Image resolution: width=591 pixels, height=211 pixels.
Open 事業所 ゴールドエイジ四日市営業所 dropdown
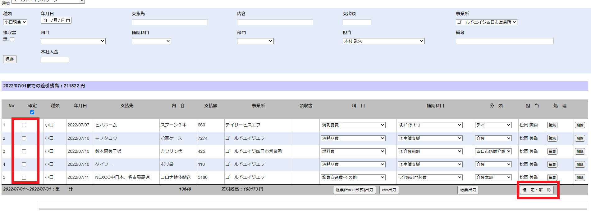point(486,22)
